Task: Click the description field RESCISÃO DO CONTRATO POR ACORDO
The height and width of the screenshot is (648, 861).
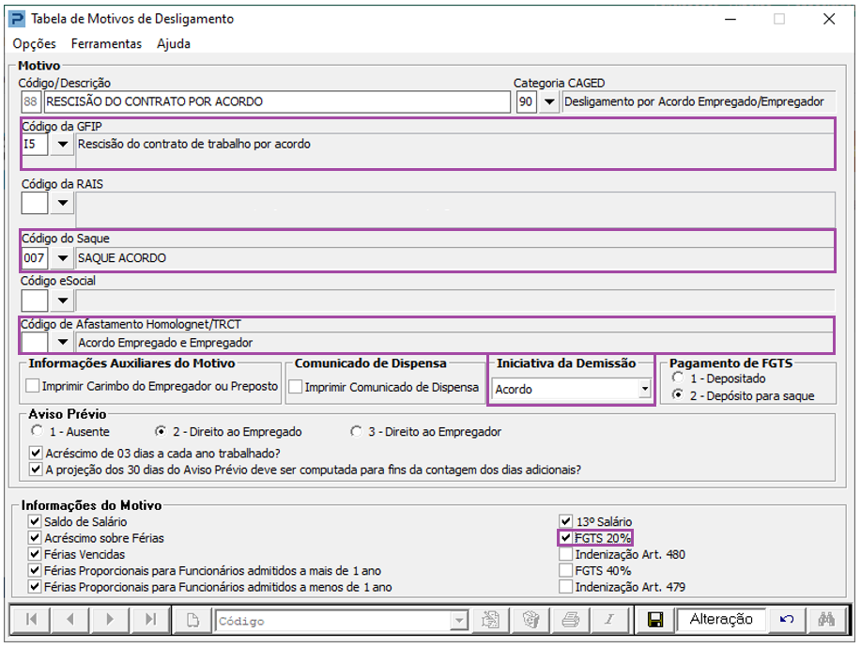Action: (x=277, y=101)
